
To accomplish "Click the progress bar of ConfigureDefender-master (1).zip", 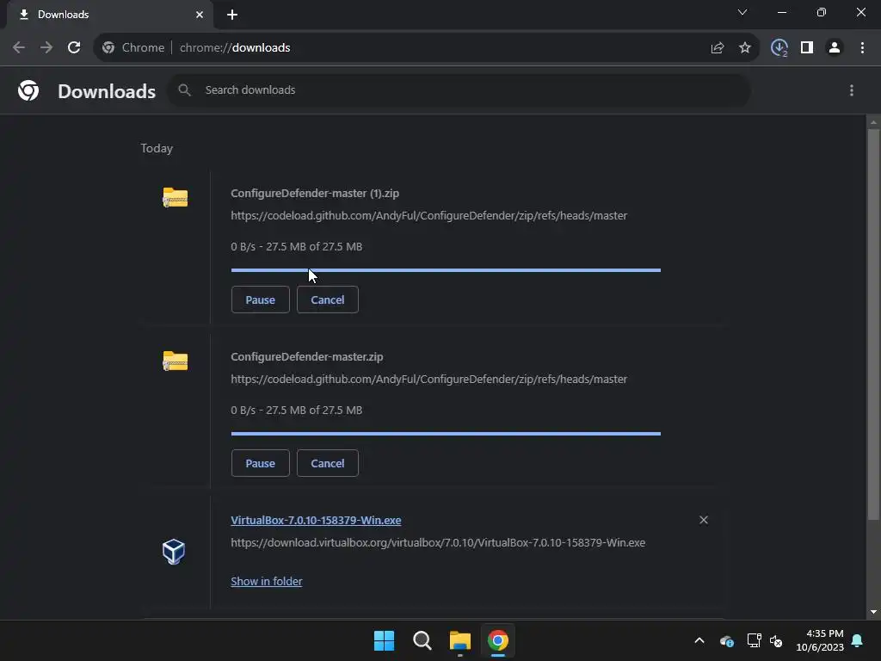I will point(446,270).
